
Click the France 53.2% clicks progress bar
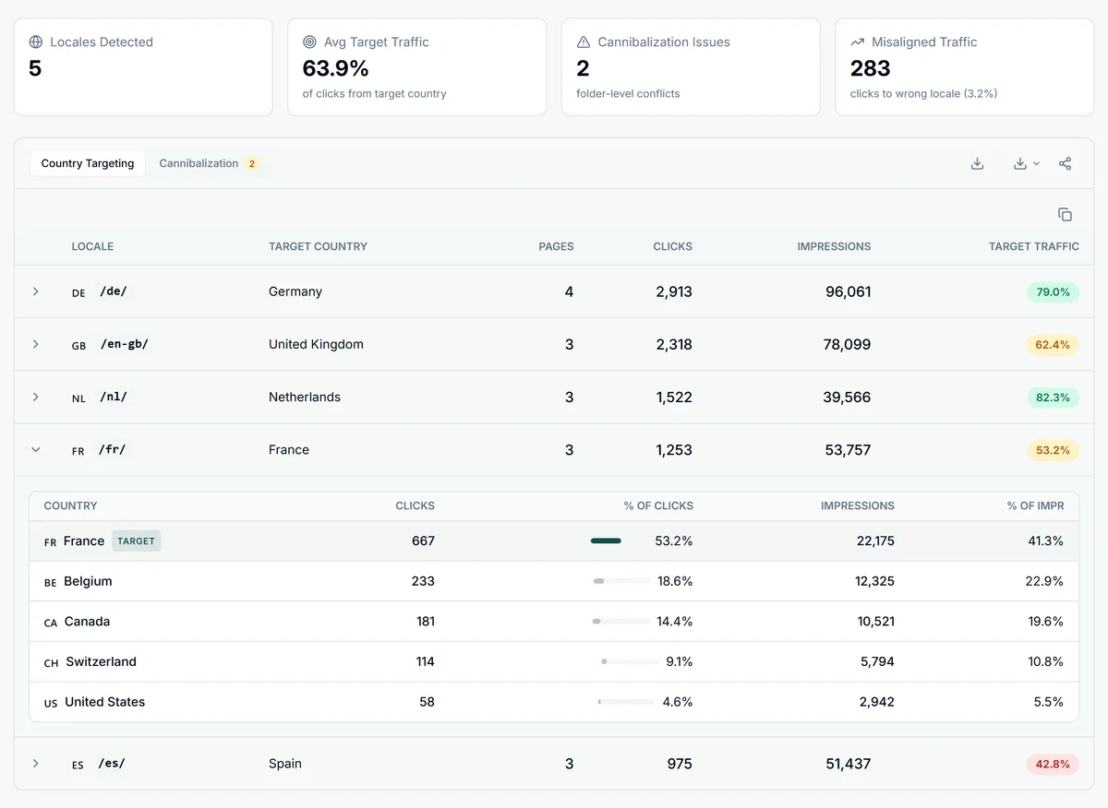(620, 541)
